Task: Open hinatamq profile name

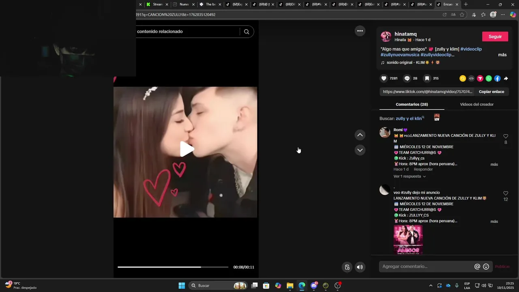Action: pos(405,34)
